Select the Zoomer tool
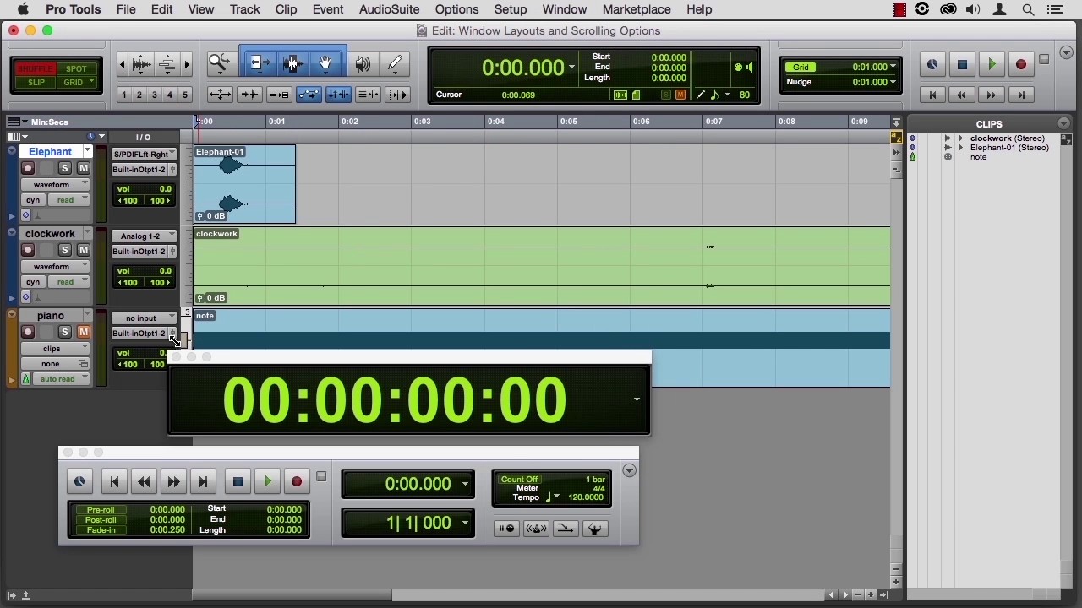This screenshot has height=608, width=1082. pyautogui.click(x=220, y=63)
